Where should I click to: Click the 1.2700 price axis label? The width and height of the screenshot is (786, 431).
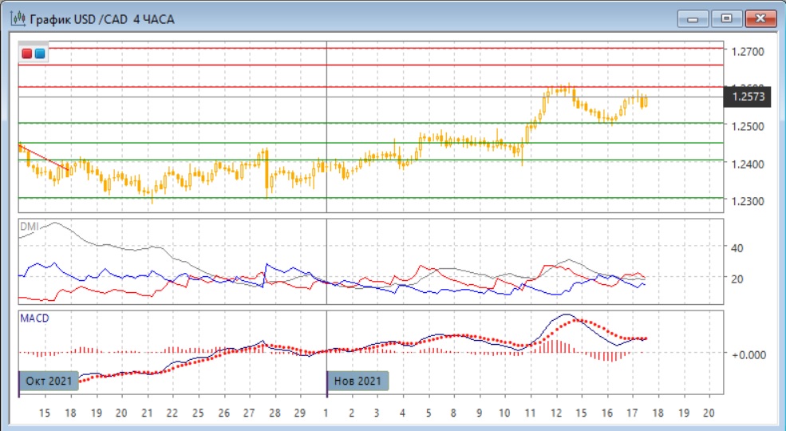[x=747, y=52]
